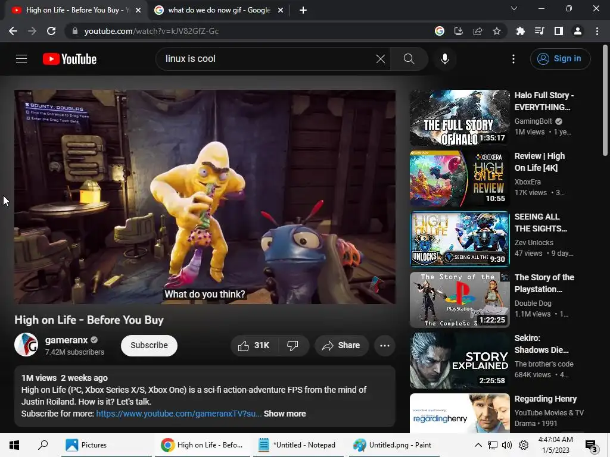
Task: Click the Sign in button
Action: [560, 59]
